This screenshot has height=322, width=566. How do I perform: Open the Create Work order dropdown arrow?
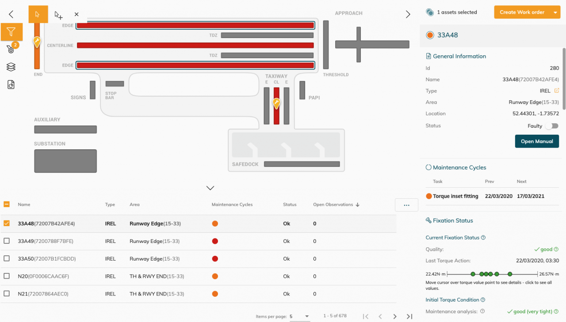point(555,12)
